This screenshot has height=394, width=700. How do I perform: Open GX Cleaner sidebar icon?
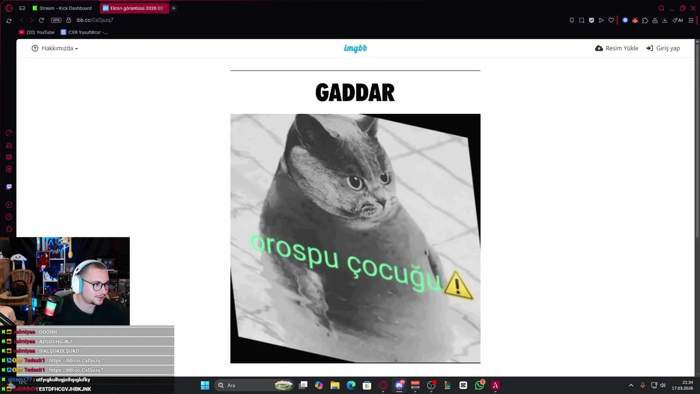[9, 145]
